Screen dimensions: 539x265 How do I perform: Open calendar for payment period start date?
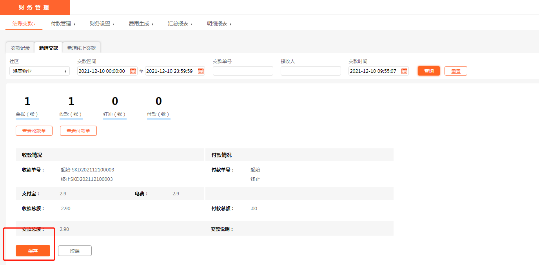pos(133,71)
